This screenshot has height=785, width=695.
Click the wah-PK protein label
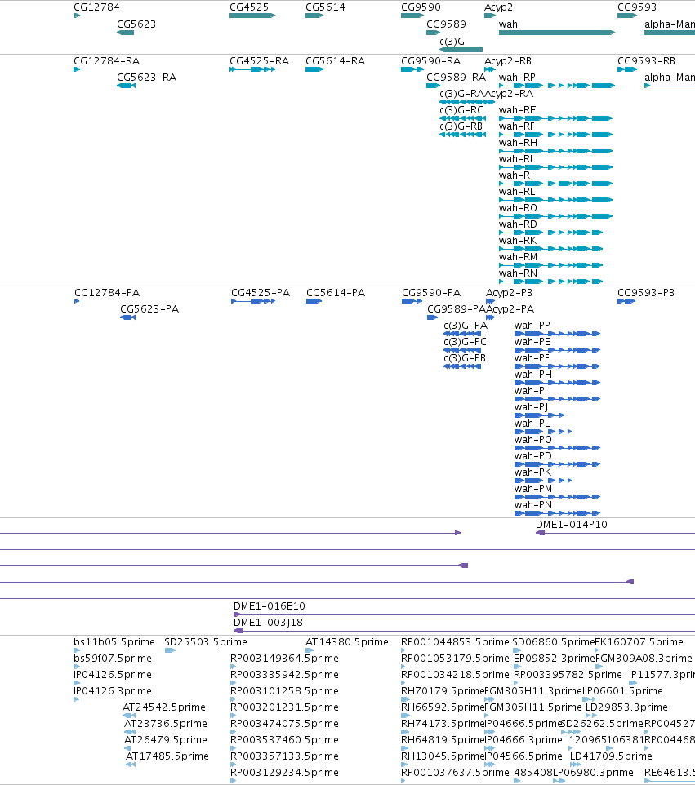pos(532,472)
